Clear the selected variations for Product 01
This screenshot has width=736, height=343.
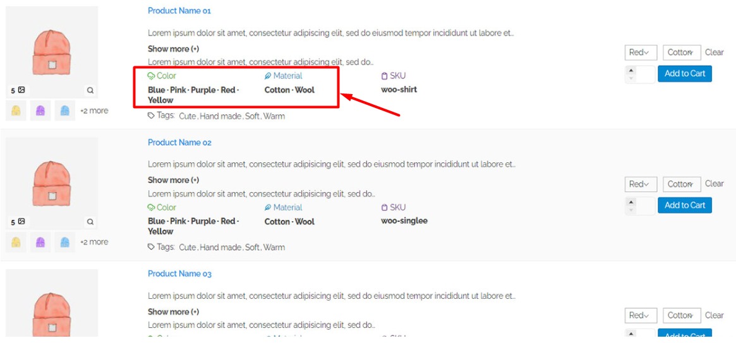click(x=715, y=52)
